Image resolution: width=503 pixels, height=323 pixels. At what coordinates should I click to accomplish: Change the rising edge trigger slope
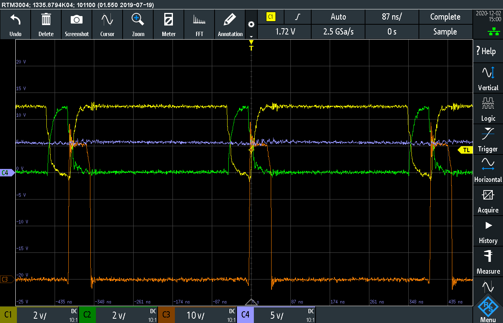coord(298,17)
